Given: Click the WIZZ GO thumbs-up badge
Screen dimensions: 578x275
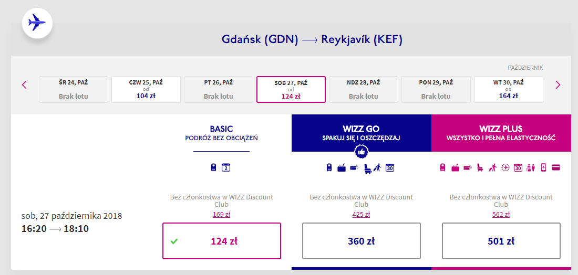Looking at the screenshot, I should point(362,152).
